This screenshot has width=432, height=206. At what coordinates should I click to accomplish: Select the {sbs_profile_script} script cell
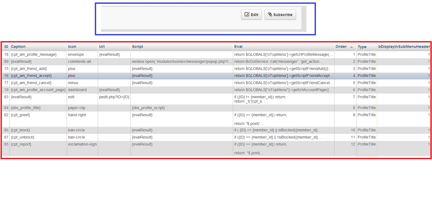pyautogui.click(x=148, y=108)
